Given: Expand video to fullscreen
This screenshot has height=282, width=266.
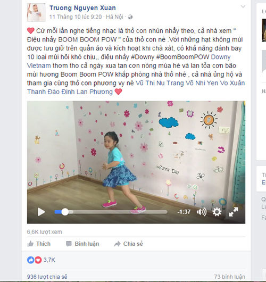Looking at the screenshot, I should pos(233,212).
